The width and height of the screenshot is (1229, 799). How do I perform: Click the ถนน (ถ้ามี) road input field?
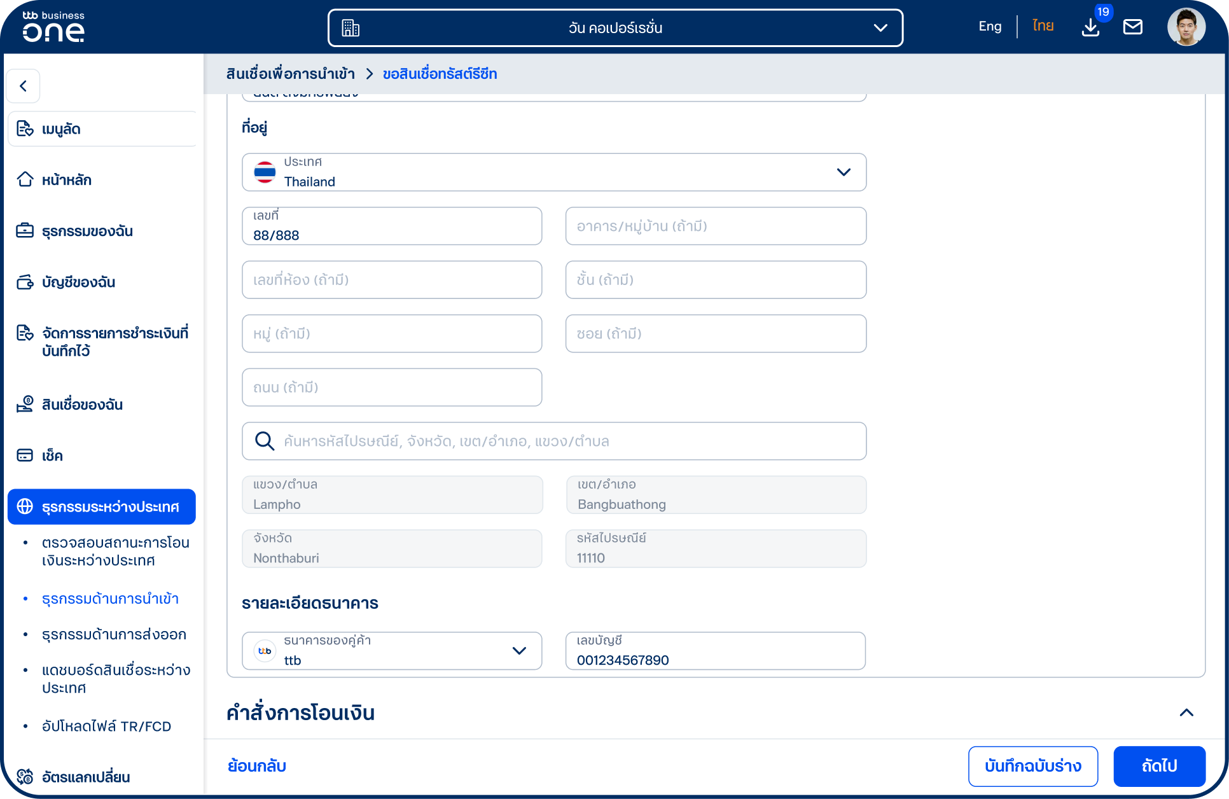coord(392,387)
